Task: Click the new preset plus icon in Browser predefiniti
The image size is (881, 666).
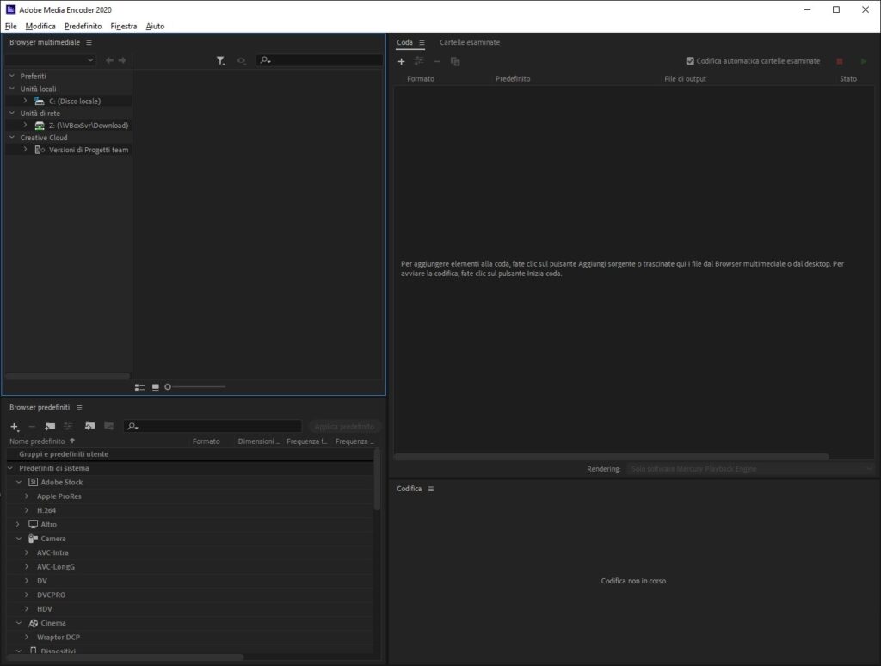Action: 14,426
